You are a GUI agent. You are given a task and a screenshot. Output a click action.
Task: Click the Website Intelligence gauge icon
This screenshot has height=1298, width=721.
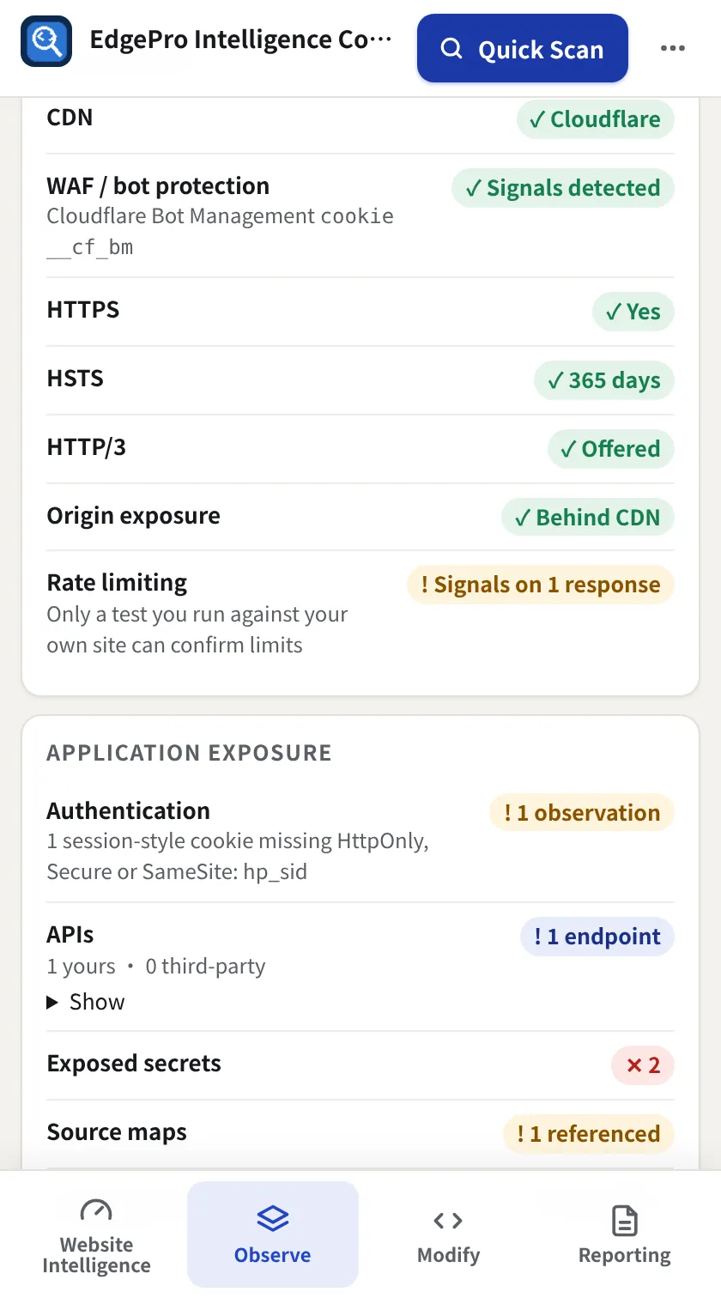pos(96,1212)
